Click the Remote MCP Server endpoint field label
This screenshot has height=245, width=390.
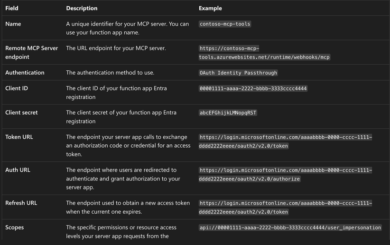31,52
